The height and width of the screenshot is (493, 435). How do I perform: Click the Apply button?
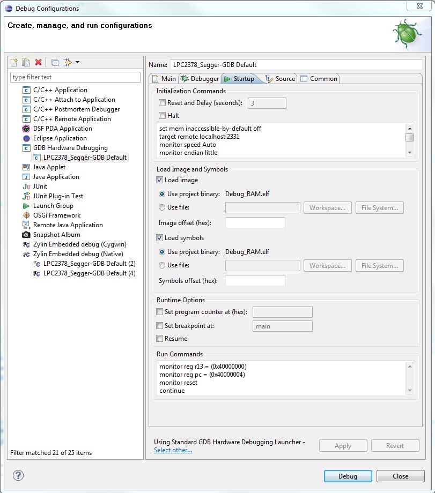click(x=343, y=445)
